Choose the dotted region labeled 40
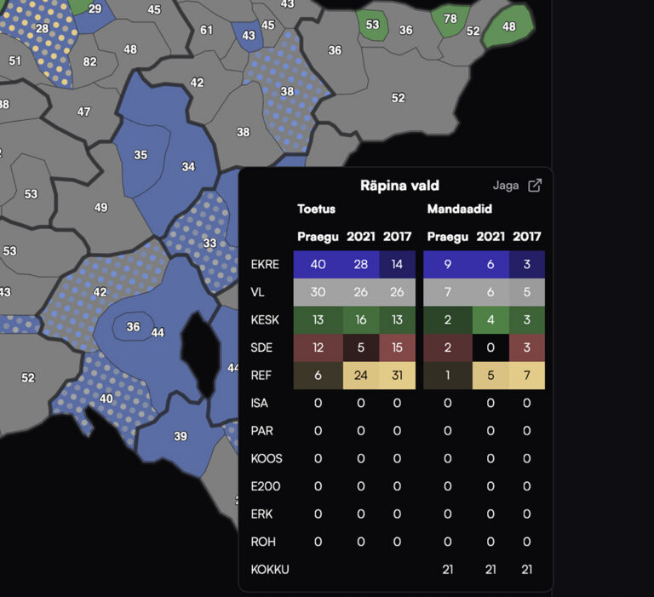Screen dimensions: 654x597 point(106,398)
